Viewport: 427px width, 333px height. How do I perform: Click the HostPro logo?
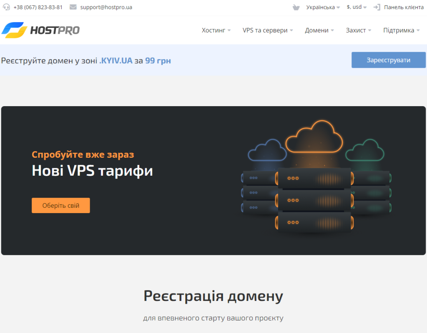40,30
